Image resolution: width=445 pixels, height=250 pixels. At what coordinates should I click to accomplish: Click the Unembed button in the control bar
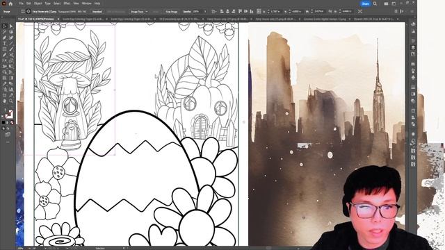point(97,12)
